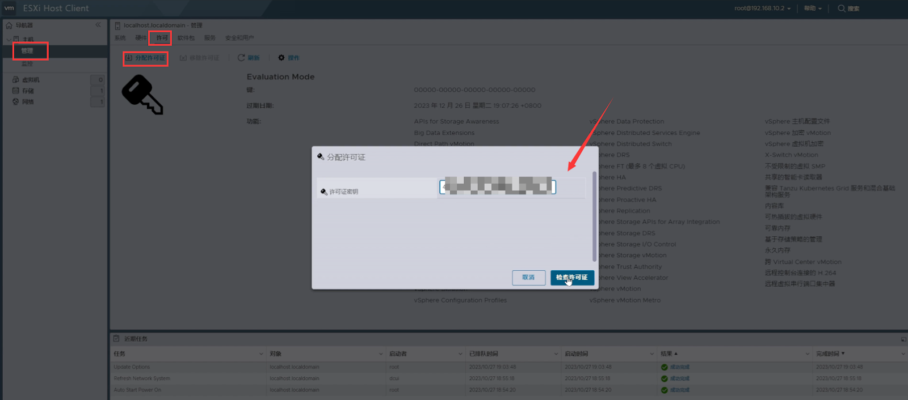Switch to the 硬件 tab
Viewport: 908px width, 400px height.
pos(141,38)
